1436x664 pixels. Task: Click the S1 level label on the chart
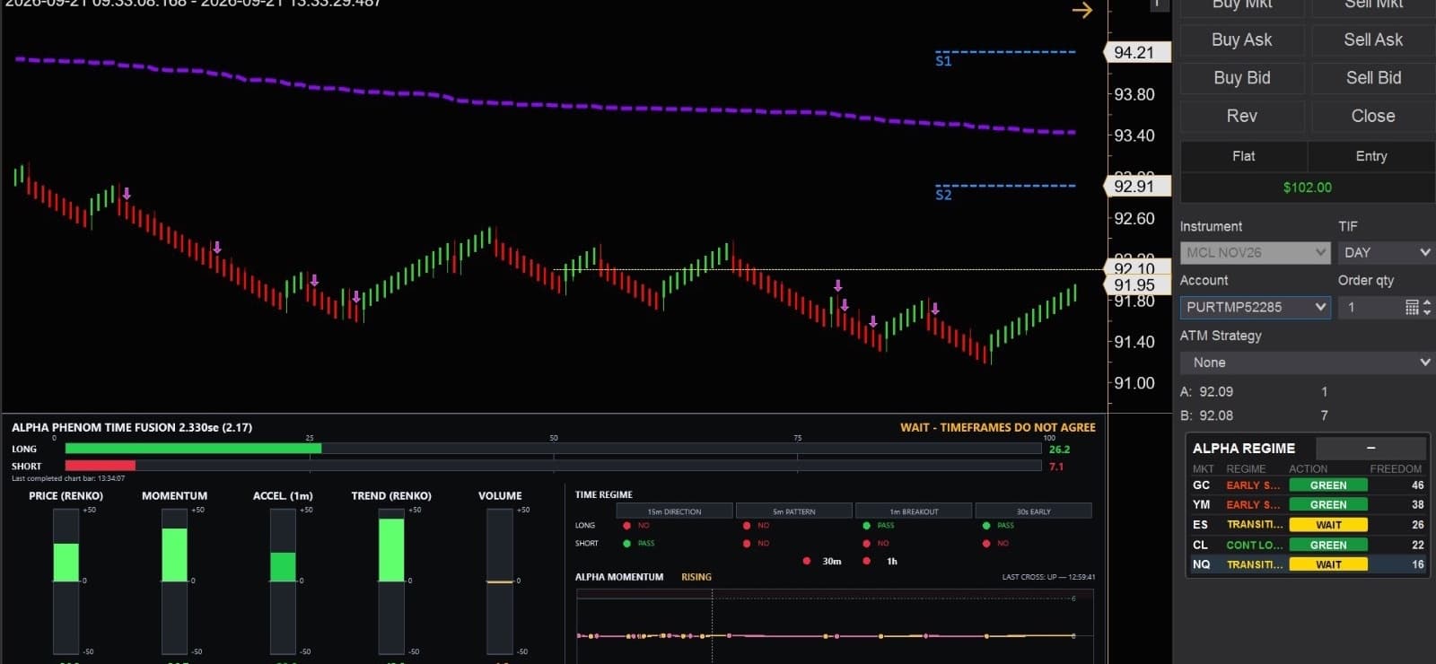pos(943,61)
